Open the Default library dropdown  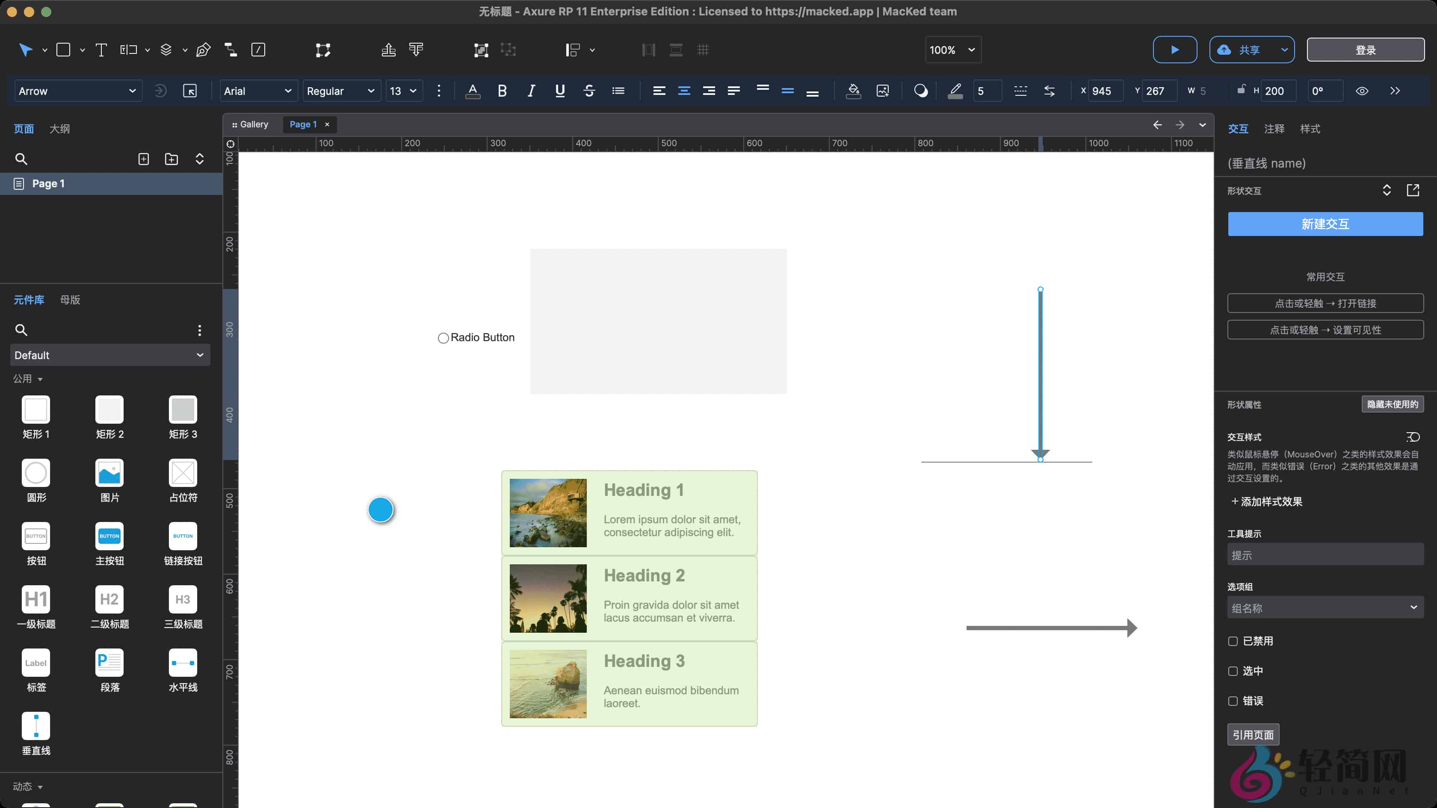click(109, 355)
